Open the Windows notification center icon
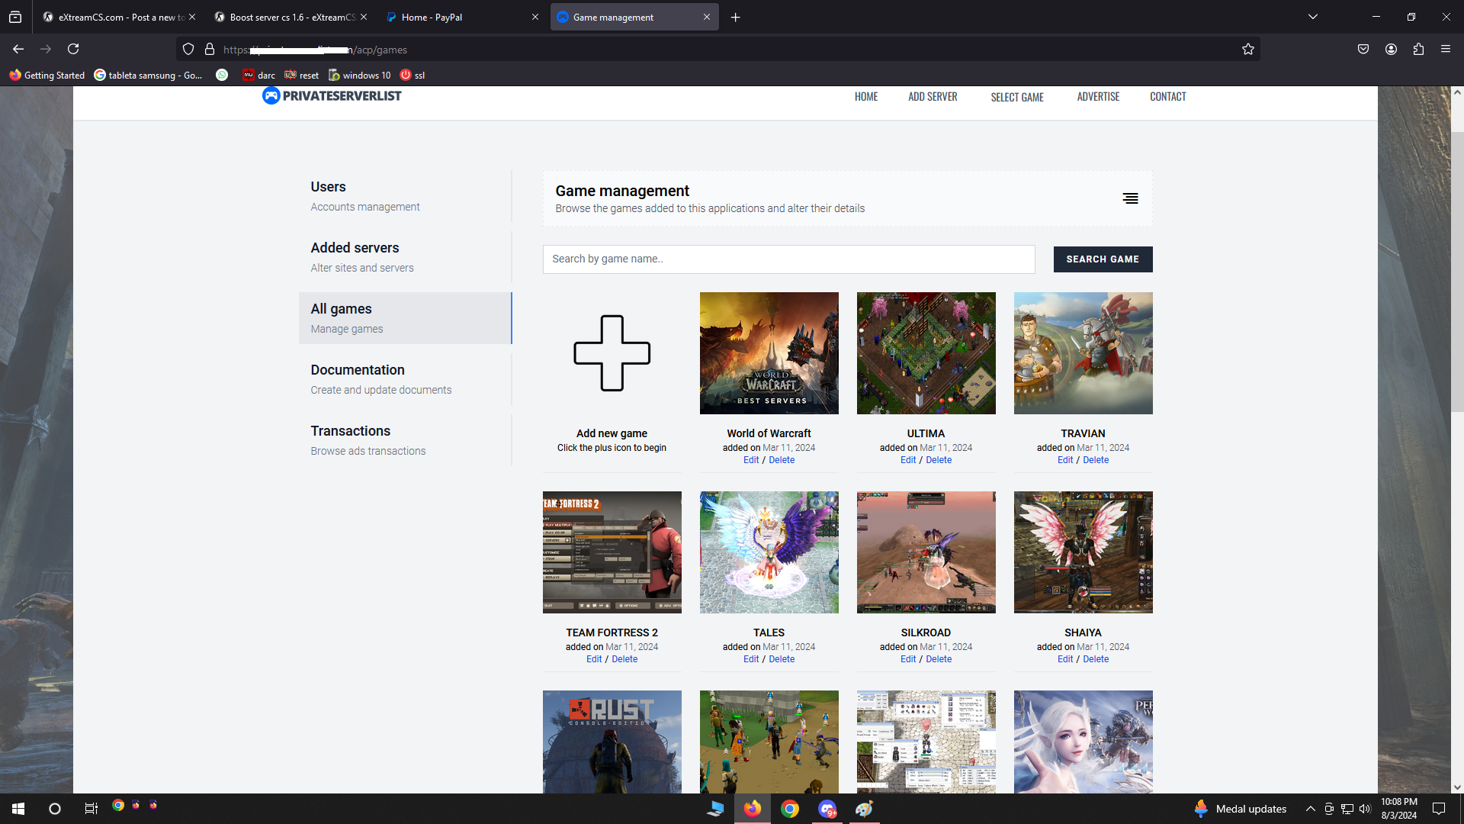Viewport: 1464px width, 824px height. (x=1439, y=809)
